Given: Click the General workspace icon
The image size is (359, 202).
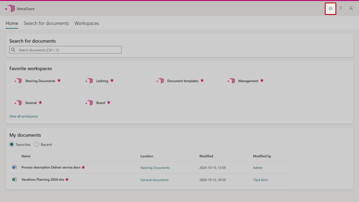Looking at the screenshot, I should click(x=18, y=103).
